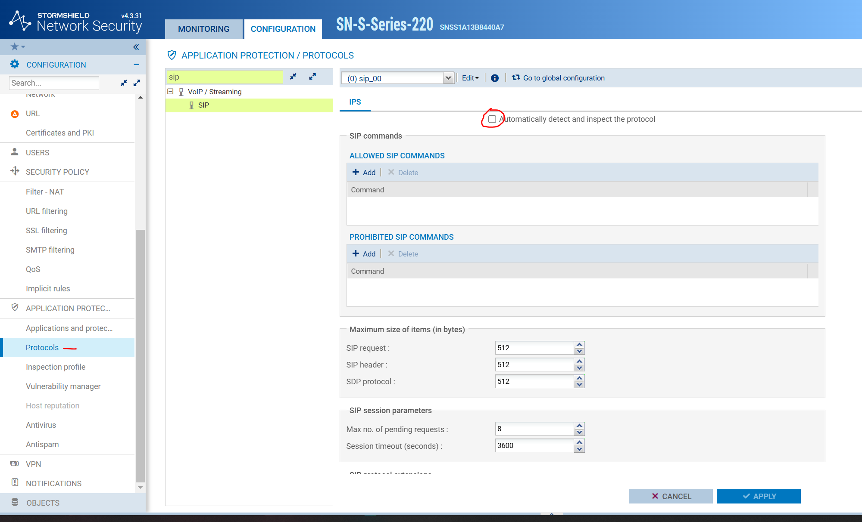Collapse the VoIP / Streaming tree node

170,92
